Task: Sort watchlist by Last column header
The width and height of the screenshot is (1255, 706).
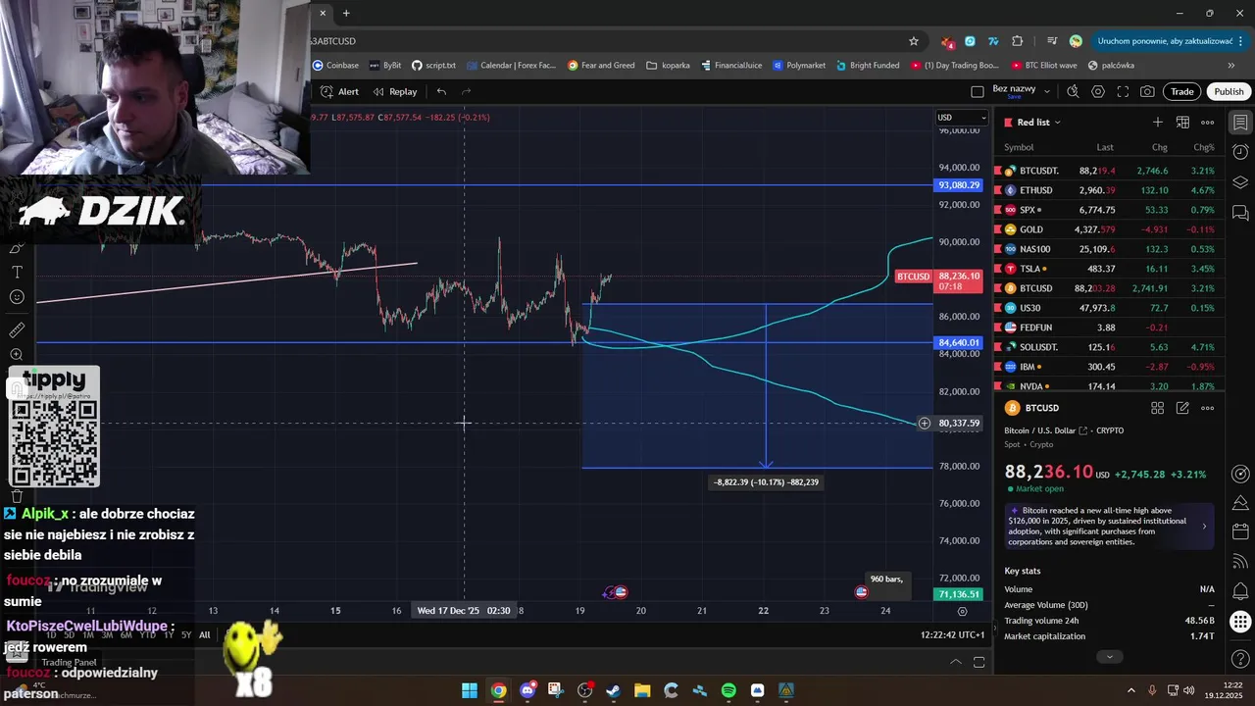Action: (1105, 147)
